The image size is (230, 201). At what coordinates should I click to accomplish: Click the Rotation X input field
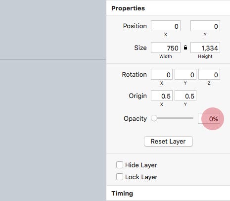[162, 74]
